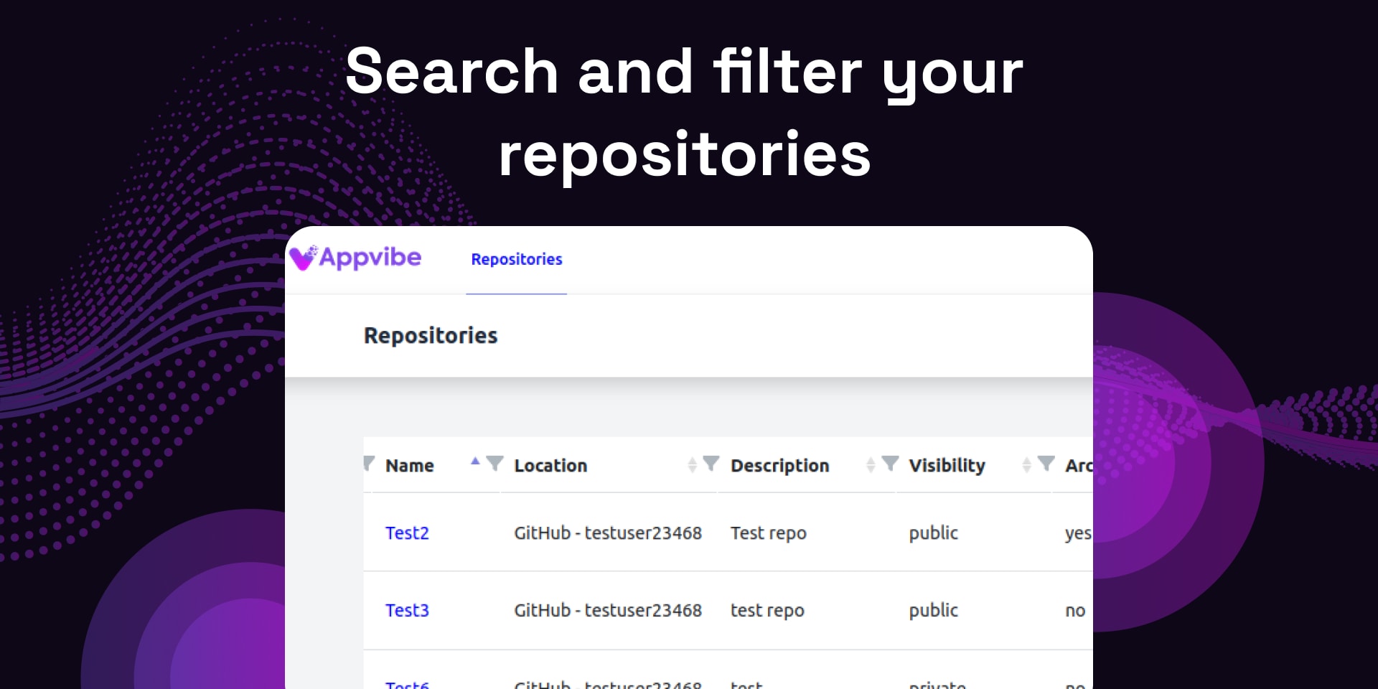
Task: Sort by the Visibility column
Action: tap(1026, 465)
